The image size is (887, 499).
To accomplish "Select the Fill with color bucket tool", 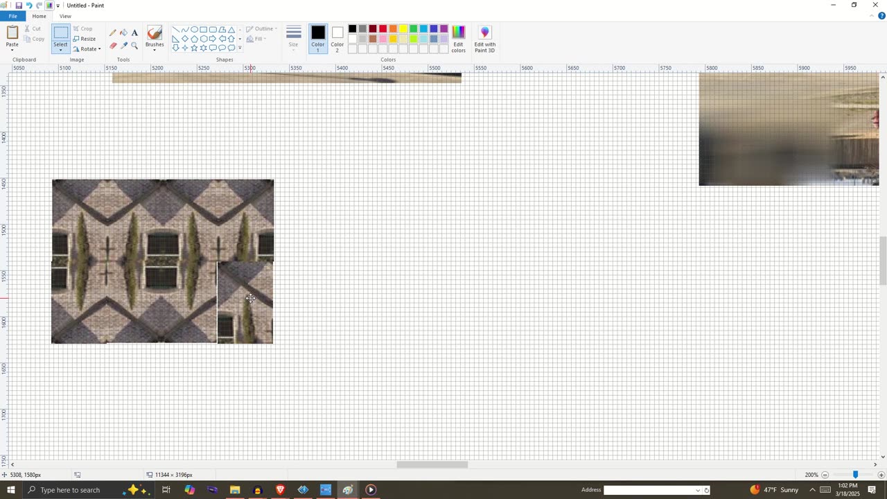I will (x=123, y=33).
